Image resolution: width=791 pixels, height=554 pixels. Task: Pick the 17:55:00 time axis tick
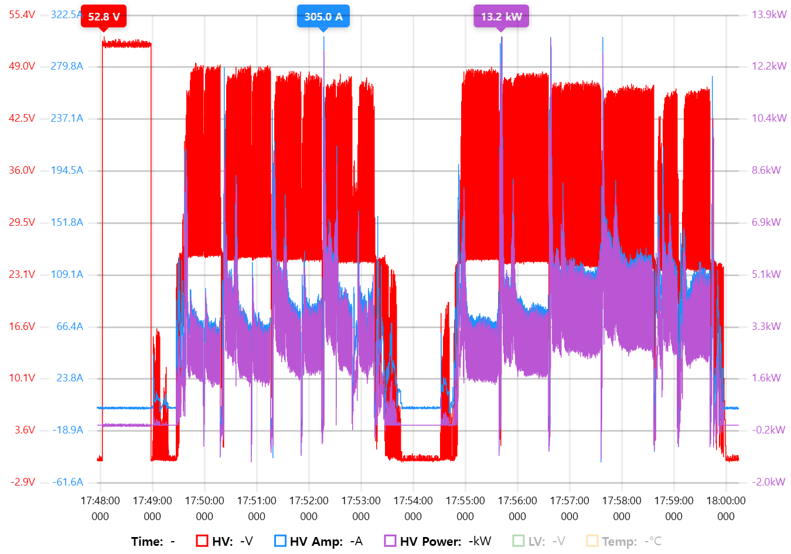465,501
